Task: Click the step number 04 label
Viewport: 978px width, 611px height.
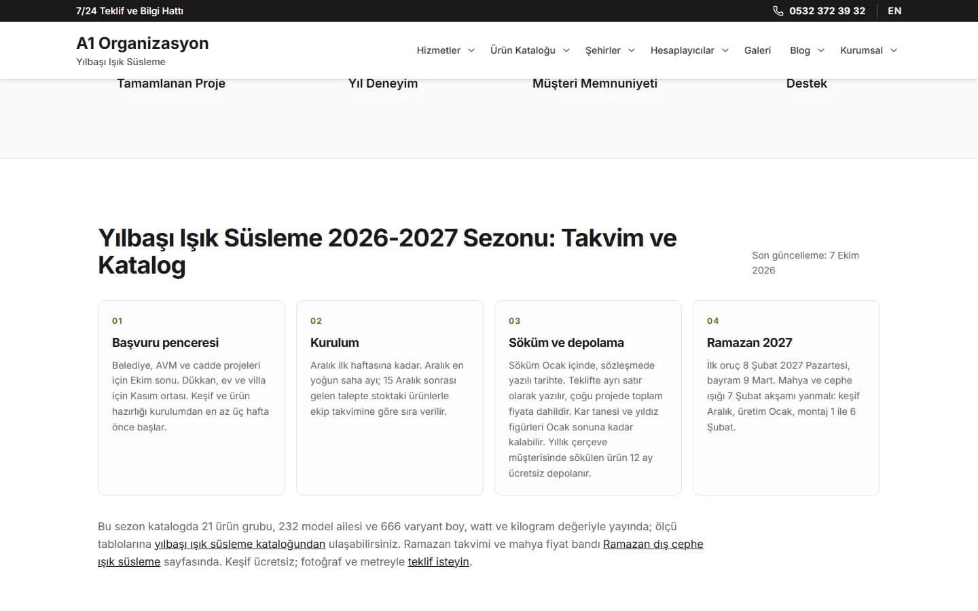Action: pyautogui.click(x=713, y=321)
